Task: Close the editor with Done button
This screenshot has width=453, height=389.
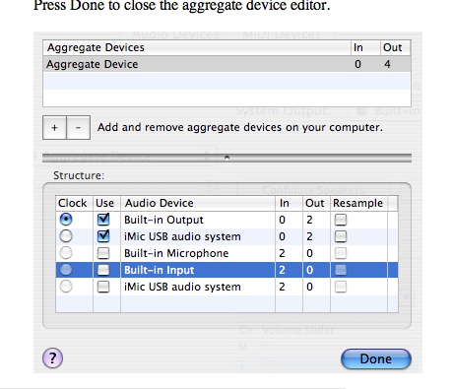Action: click(x=376, y=358)
